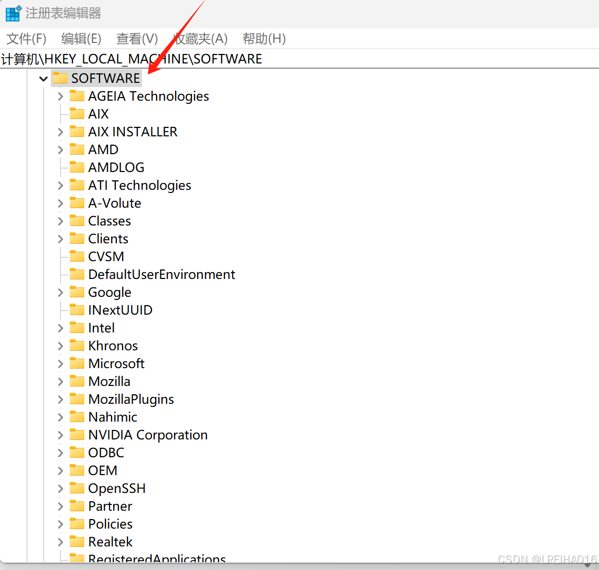Expand the Clients key
This screenshot has width=599, height=570.
tap(60, 239)
